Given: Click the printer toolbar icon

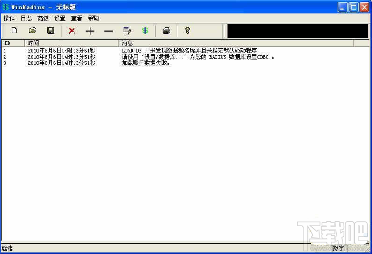Looking at the screenshot, I should coord(166,31).
